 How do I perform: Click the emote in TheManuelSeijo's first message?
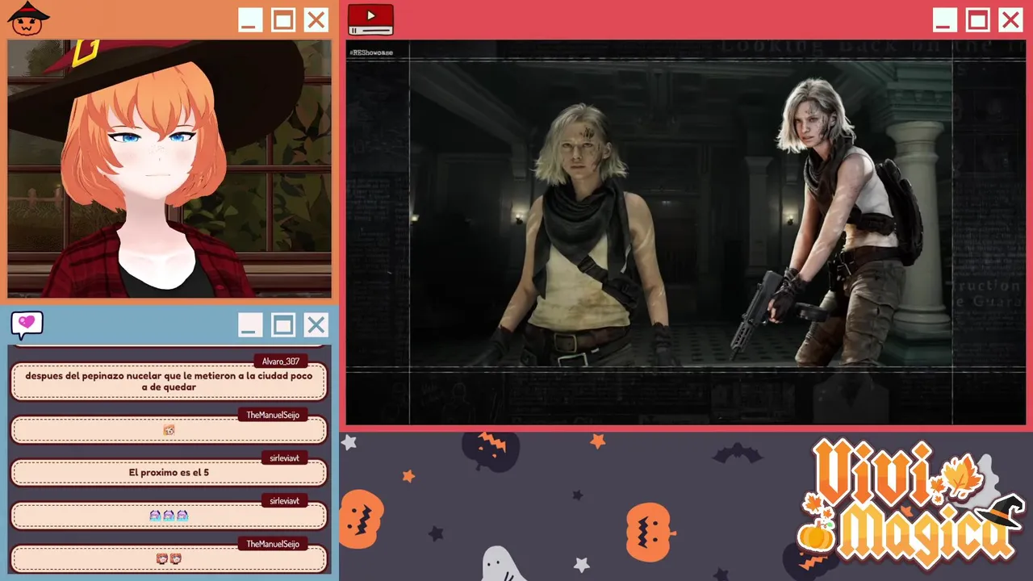coord(169,430)
